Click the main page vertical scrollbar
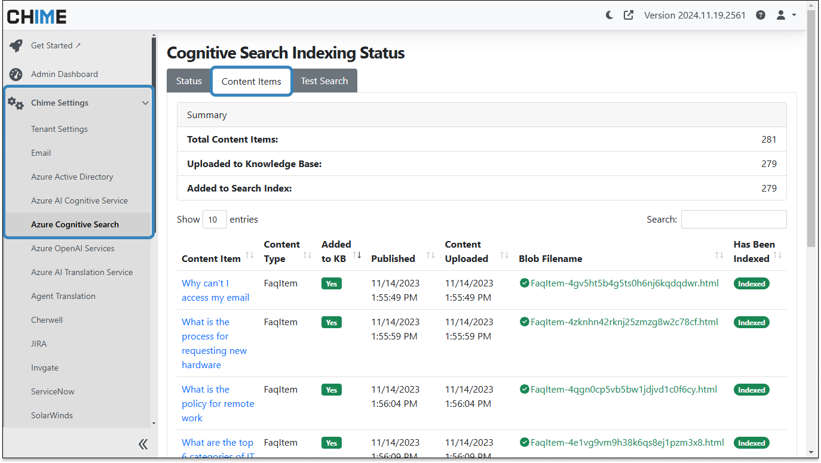 pos(811,128)
